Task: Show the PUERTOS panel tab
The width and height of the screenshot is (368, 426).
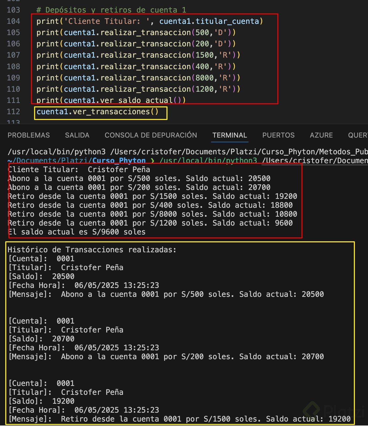Action: point(278,135)
